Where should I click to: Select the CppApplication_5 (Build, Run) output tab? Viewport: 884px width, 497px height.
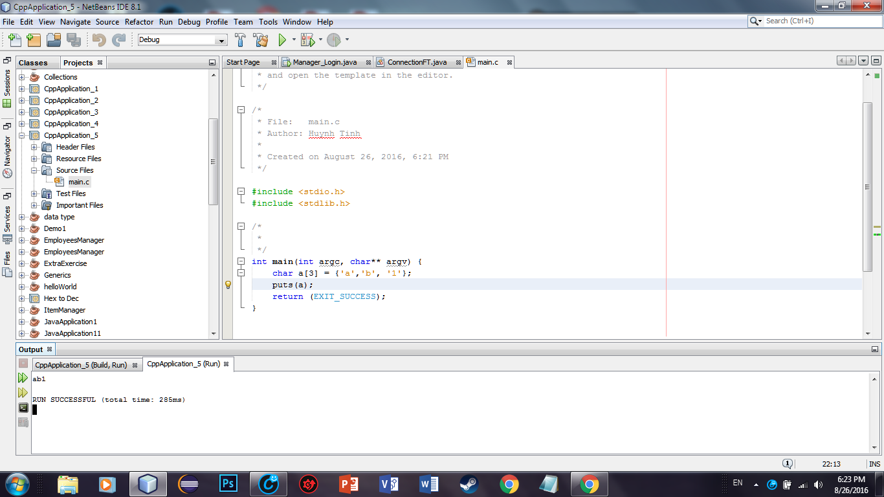coord(81,365)
